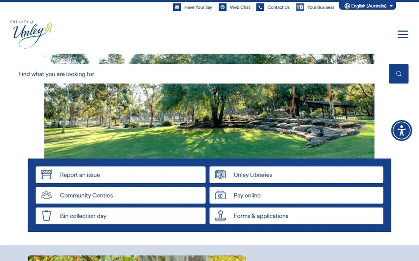Click the money icon beside Pay online
The height and width of the screenshot is (261, 419).
click(220, 195)
